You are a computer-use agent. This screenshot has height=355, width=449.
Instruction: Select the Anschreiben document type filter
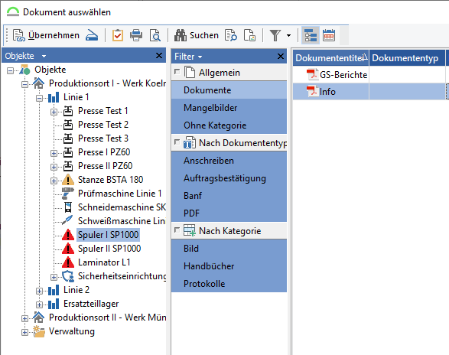click(x=229, y=161)
